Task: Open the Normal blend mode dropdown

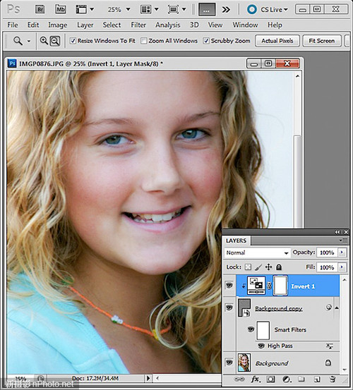Action: pos(257,252)
